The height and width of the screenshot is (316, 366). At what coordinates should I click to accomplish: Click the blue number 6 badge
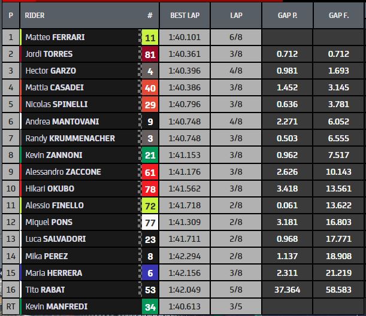pos(150,273)
